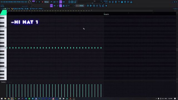Open the TOOLS menu
Screen dimensions: 178x100
click(x=23, y=2)
